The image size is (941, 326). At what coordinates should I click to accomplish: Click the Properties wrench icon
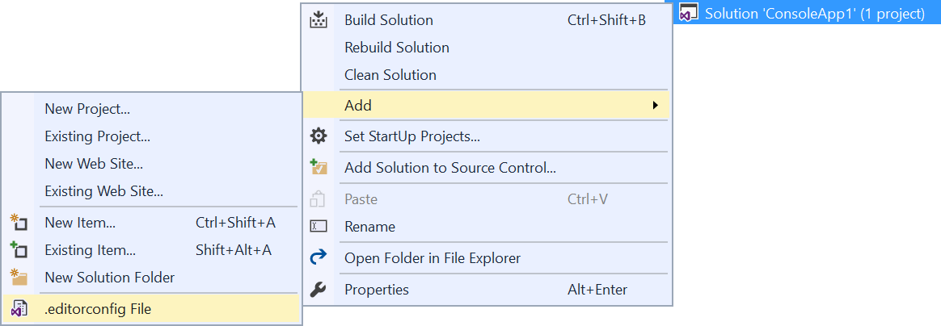coord(319,290)
